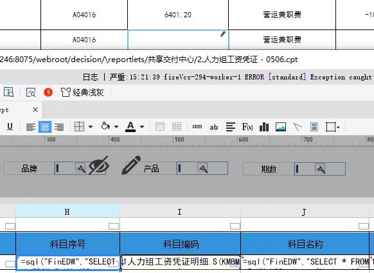Click first A04016 preview cell
This screenshot has width=374, height=273.
pyautogui.click(x=84, y=15)
